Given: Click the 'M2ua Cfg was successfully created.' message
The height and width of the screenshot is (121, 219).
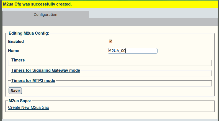Looking at the screenshot, I should [x=37, y=4].
